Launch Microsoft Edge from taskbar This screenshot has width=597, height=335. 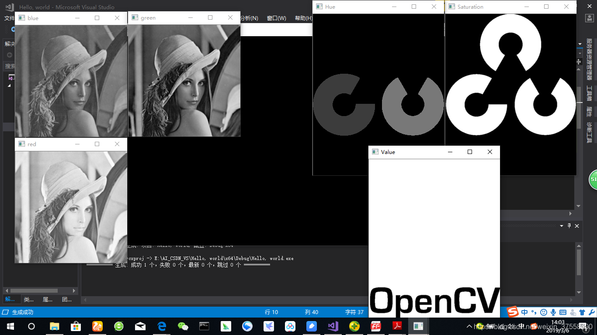[162, 326]
